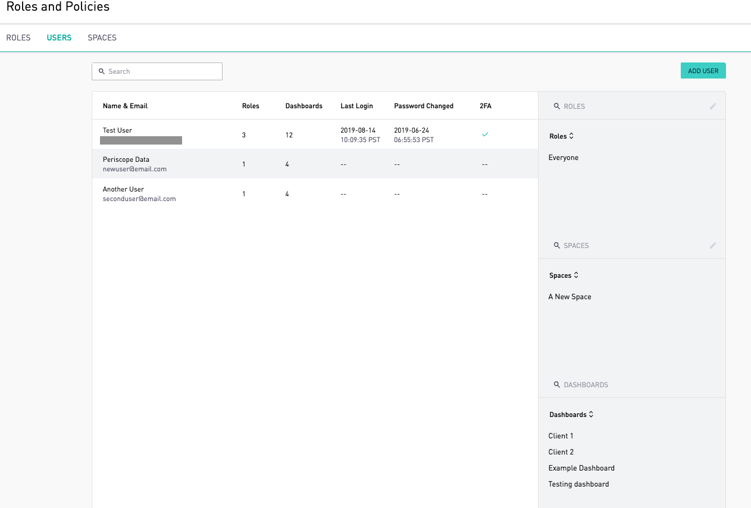Switch to the ROLES tab
The image size is (751, 508).
click(18, 37)
